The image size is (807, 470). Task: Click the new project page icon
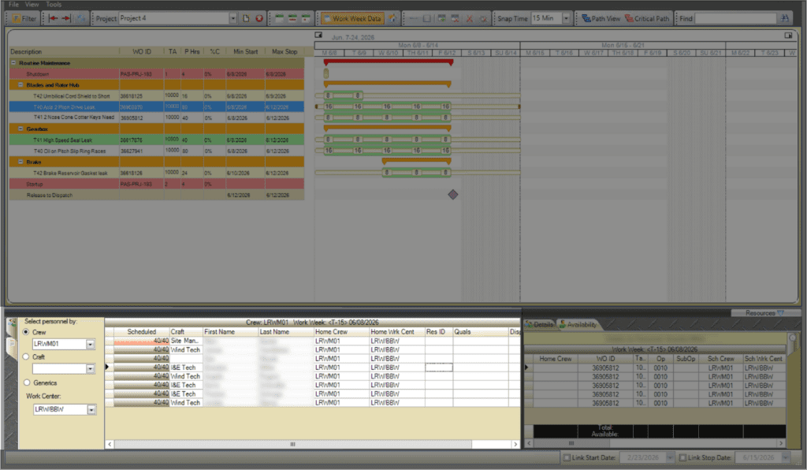click(246, 18)
